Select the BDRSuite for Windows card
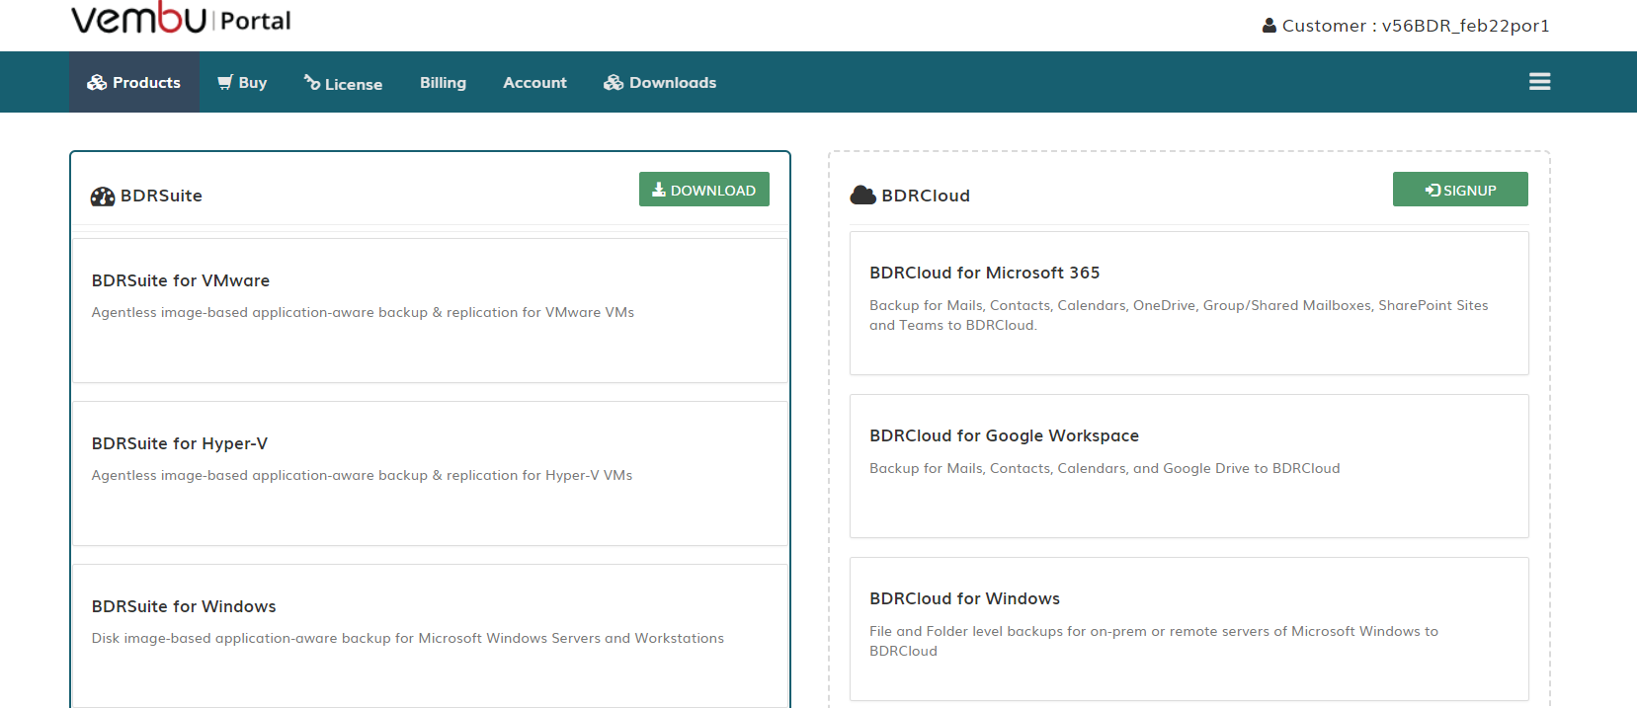This screenshot has height=708, width=1637. [x=430, y=636]
